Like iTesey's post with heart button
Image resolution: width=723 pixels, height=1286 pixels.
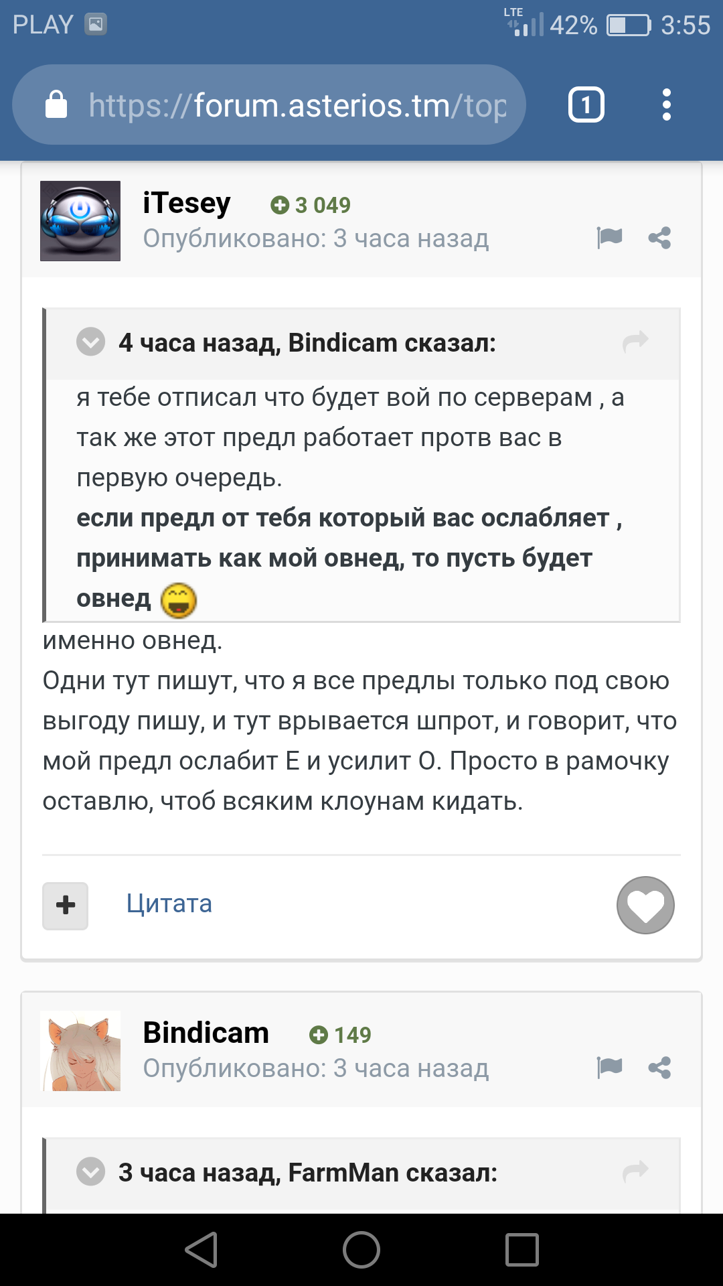645,905
